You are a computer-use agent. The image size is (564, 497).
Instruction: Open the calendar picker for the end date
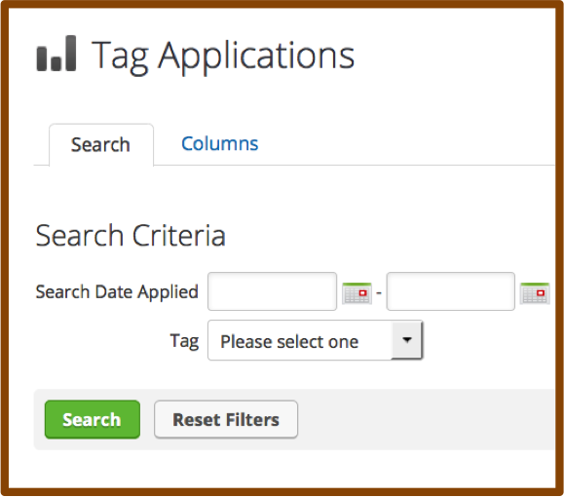click(535, 293)
